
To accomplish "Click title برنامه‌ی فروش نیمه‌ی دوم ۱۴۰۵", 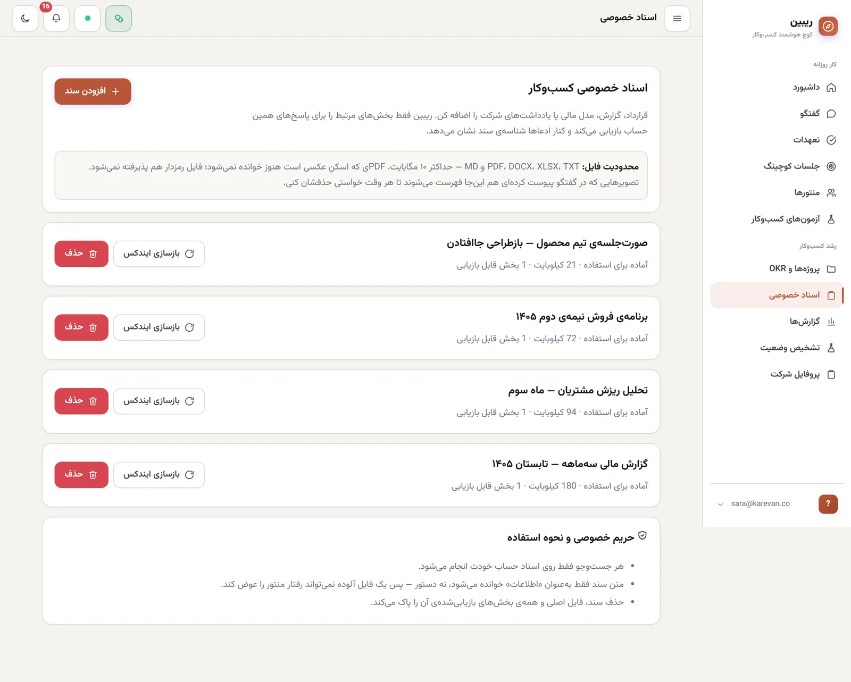I will click(582, 317).
